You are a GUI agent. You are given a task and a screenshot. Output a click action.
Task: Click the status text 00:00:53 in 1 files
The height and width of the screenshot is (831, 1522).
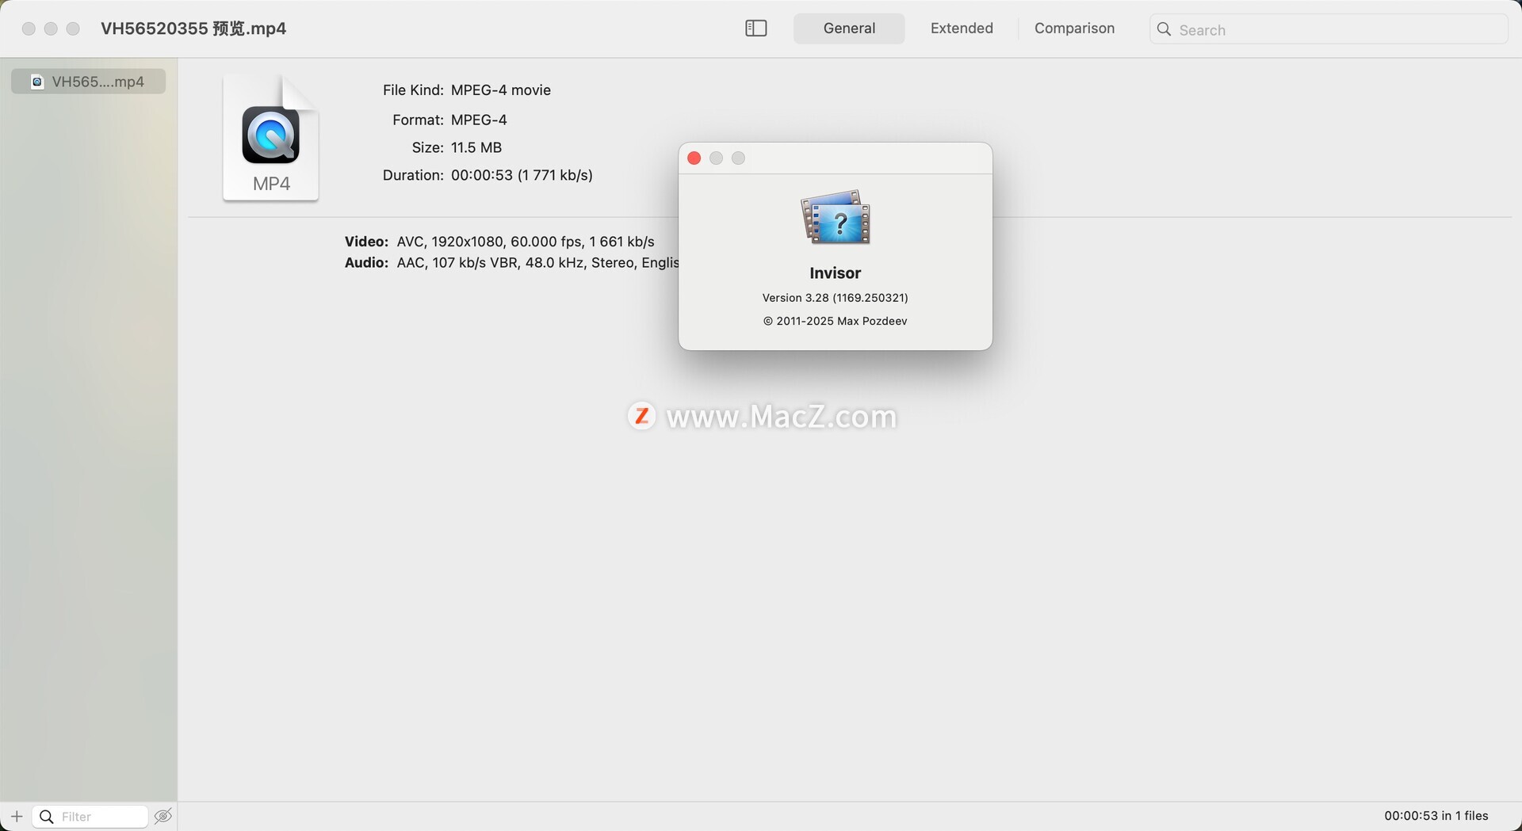pos(1436,816)
